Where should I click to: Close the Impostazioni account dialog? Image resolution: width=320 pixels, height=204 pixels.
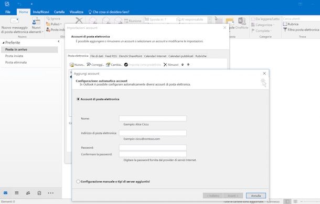225,28
